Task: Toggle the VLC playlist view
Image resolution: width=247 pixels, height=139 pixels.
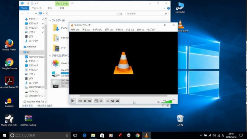Action: coord(108,101)
